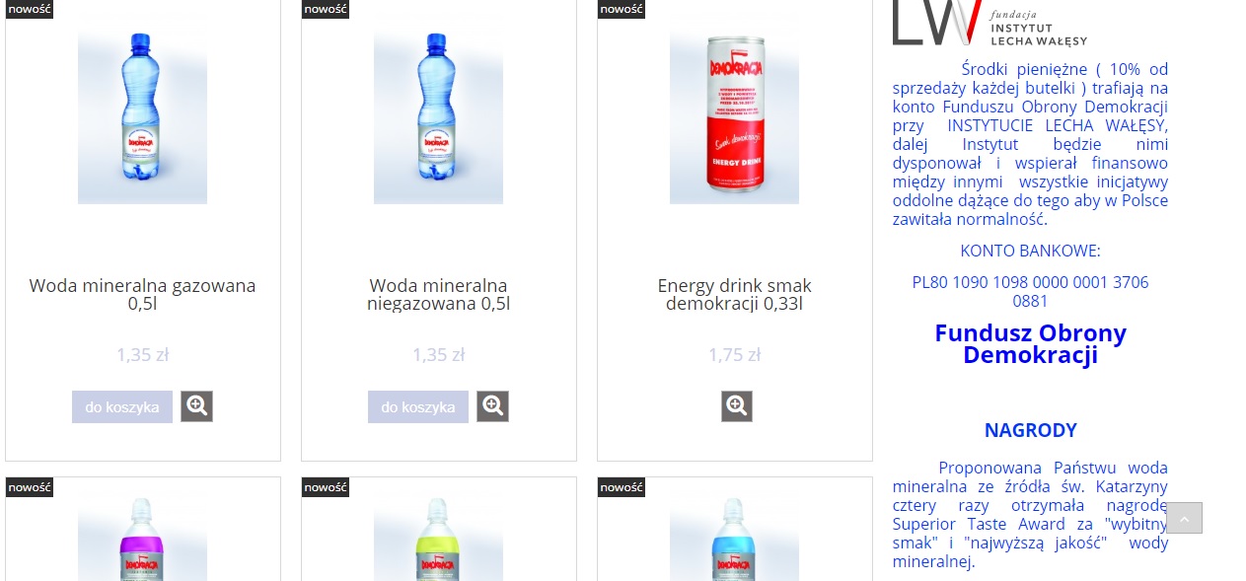Screen dimensions: 1246x581
Task: Add Woda mineralna gazowana to koszyk
Action: (x=122, y=406)
